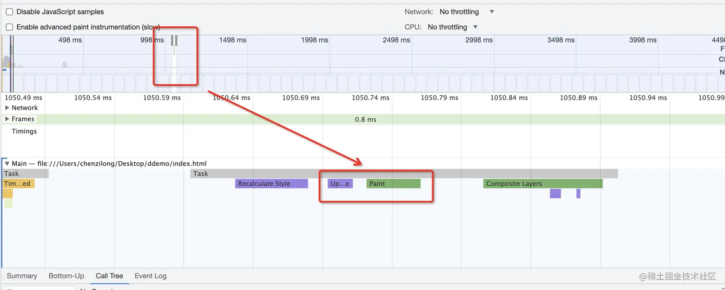
Task: Open the Network throttling dropdown
Action: click(467, 12)
